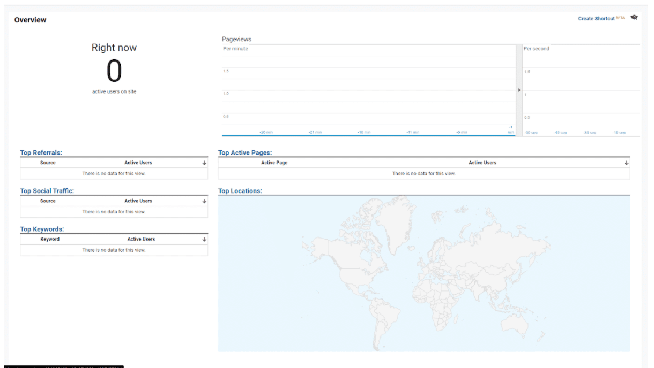Click the graduation cap education icon
The height and width of the screenshot is (368, 654).
point(634,18)
